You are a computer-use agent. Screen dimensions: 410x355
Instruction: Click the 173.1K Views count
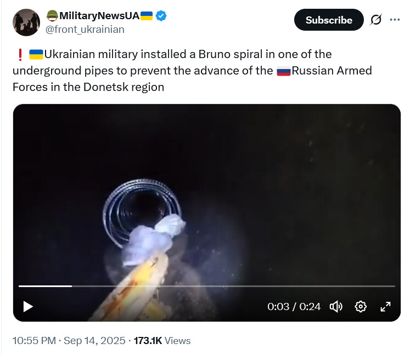[x=162, y=340]
